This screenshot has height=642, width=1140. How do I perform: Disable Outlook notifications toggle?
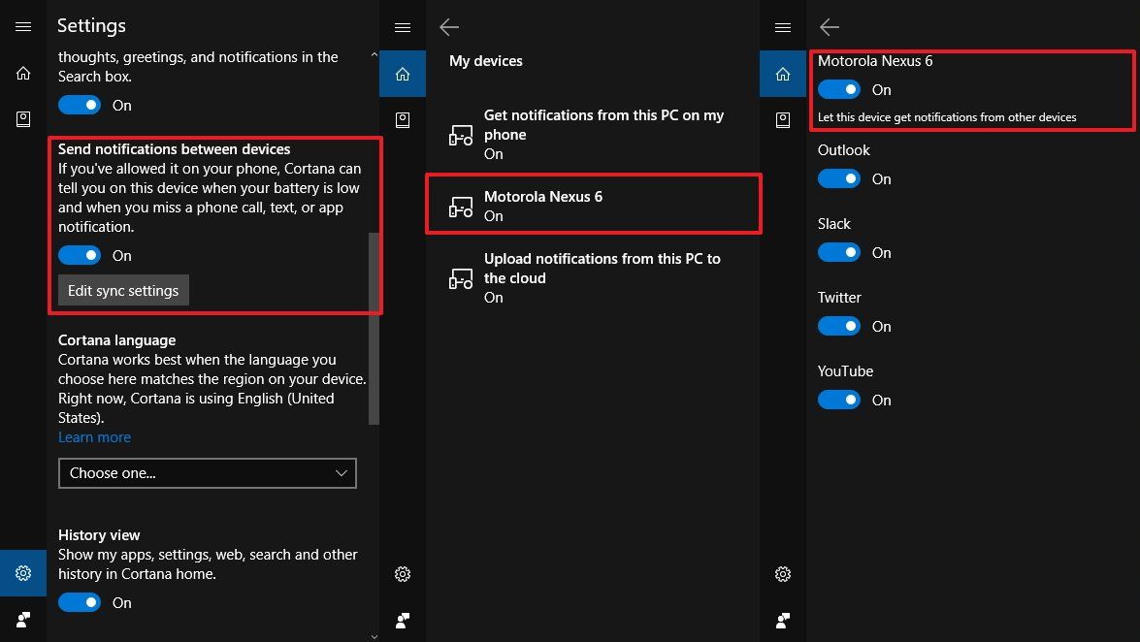(x=839, y=178)
